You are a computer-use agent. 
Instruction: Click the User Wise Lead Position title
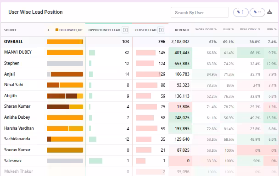click(35, 12)
